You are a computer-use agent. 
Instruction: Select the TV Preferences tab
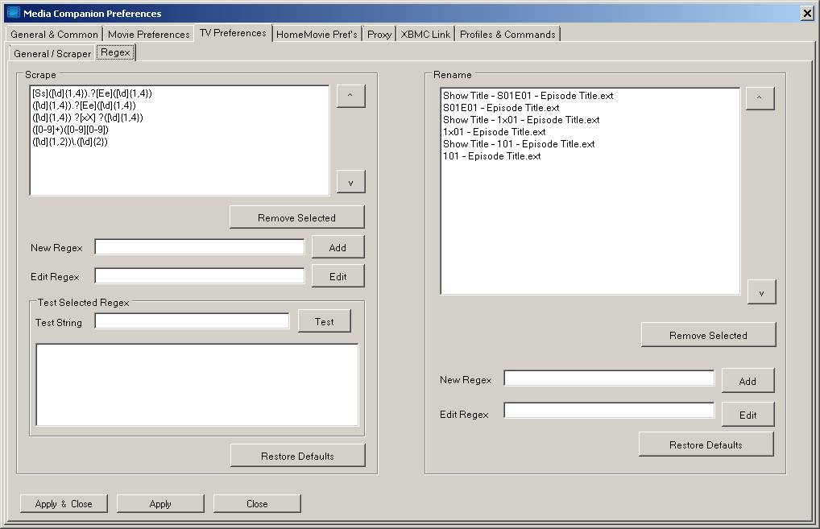point(234,33)
